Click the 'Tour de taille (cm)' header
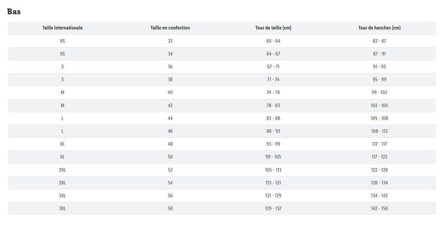Image resolution: width=445 pixels, height=227 pixels. click(273, 28)
